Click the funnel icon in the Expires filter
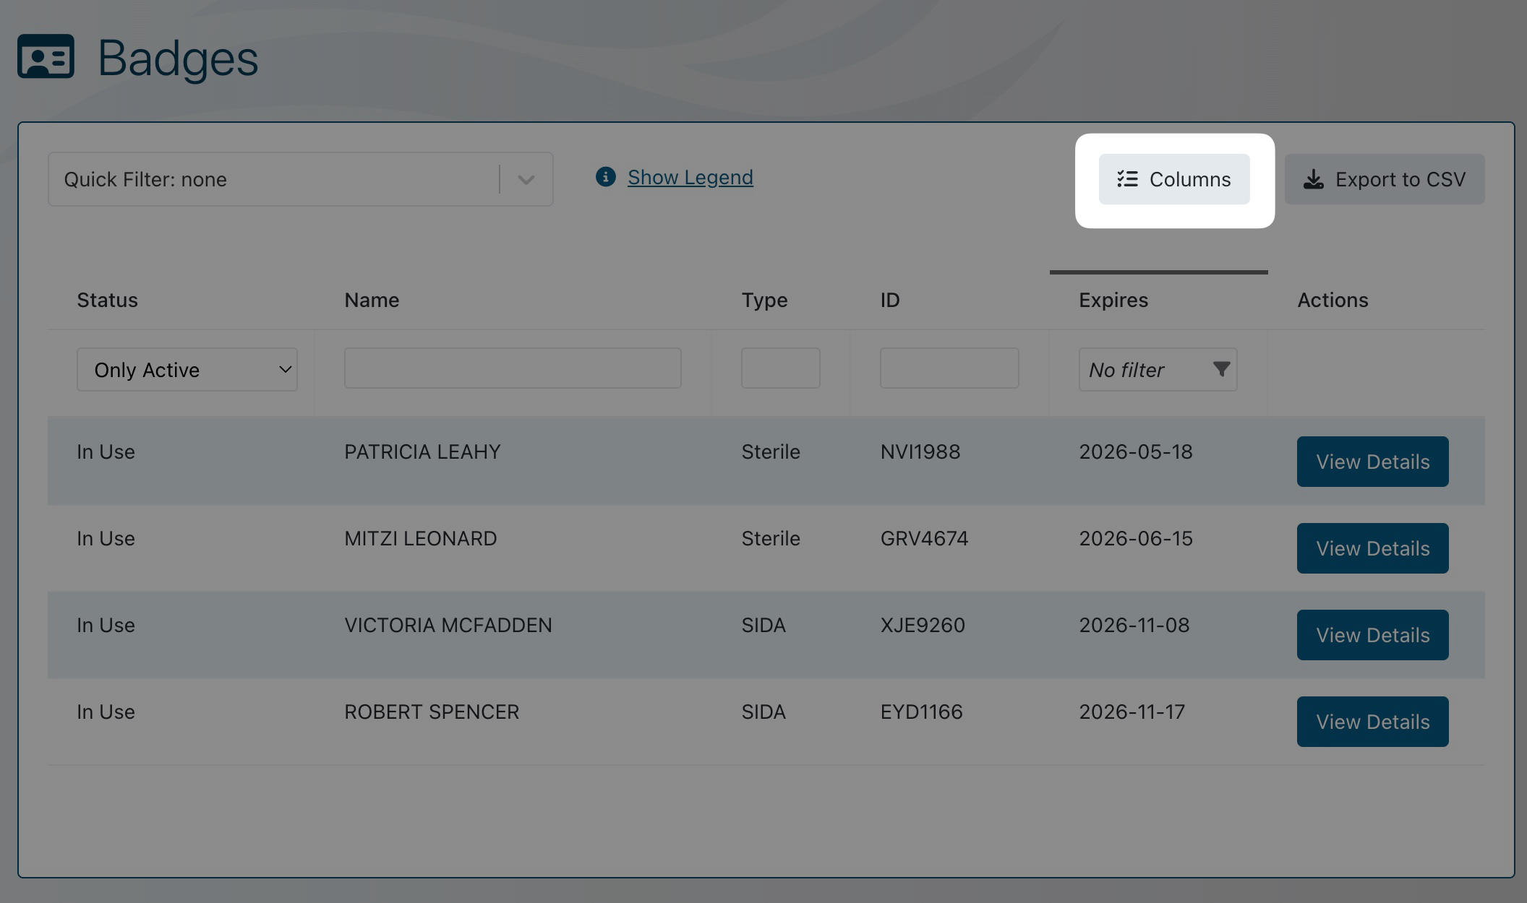 point(1220,369)
